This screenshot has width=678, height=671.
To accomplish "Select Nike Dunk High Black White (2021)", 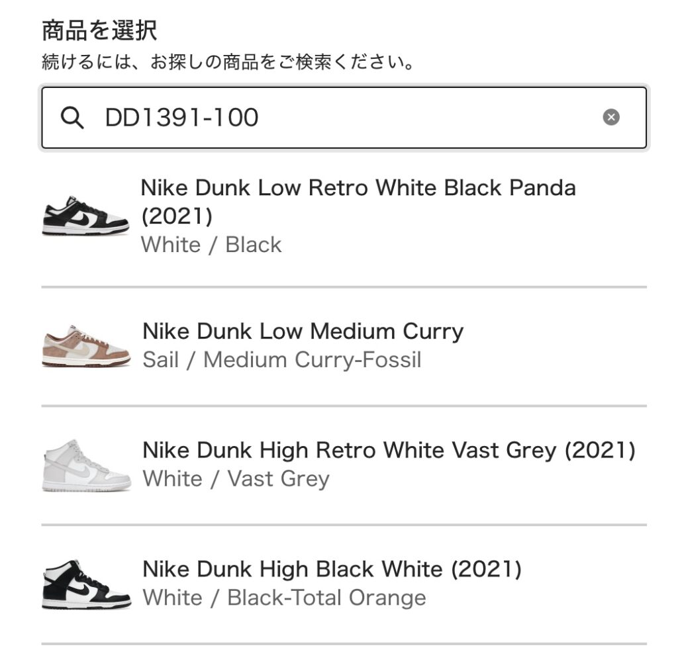I will point(332,570).
